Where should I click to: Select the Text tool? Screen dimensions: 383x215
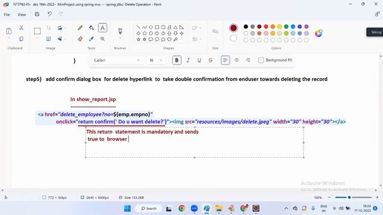click(102, 28)
